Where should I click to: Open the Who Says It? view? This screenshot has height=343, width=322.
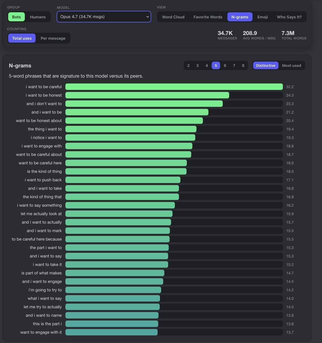click(289, 17)
